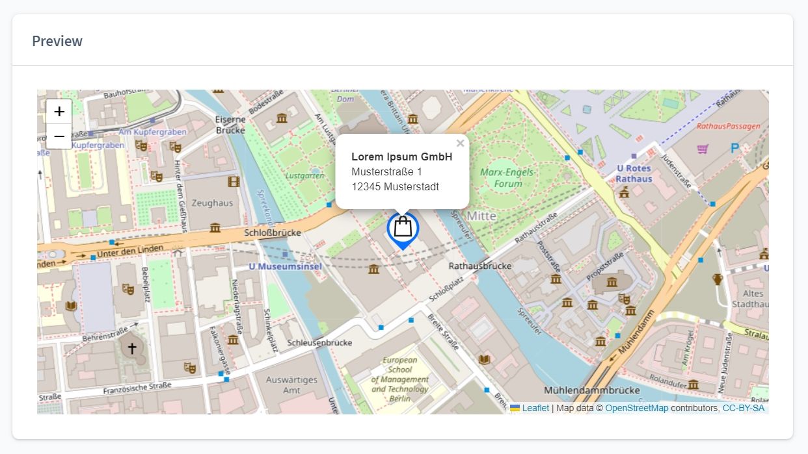Click the museum icon east of Berliner Dom
808x454 pixels.
tap(412, 119)
